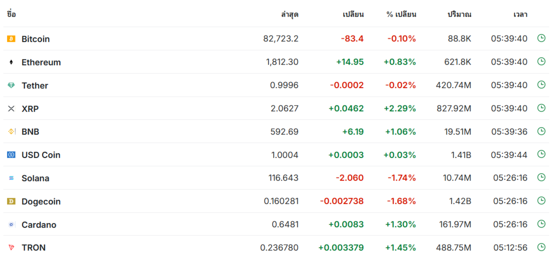Click the Ethereum diamond logo icon

[11, 62]
